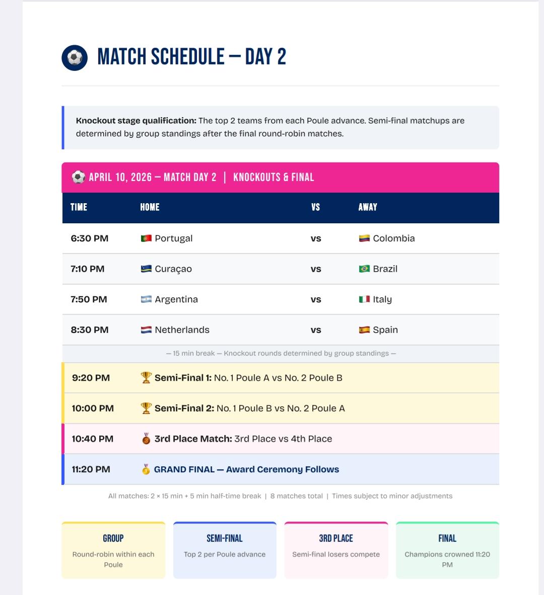Click the Netherlands flag icon
544x595 pixels.
click(146, 330)
